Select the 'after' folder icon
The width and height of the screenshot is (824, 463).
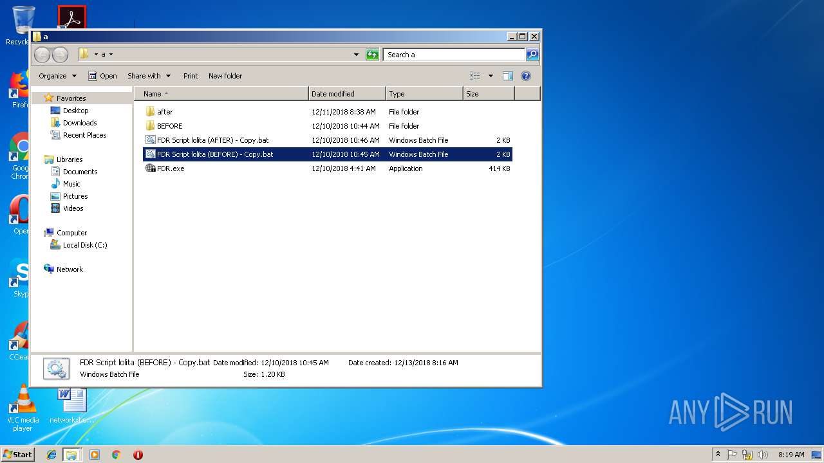pyautogui.click(x=151, y=112)
